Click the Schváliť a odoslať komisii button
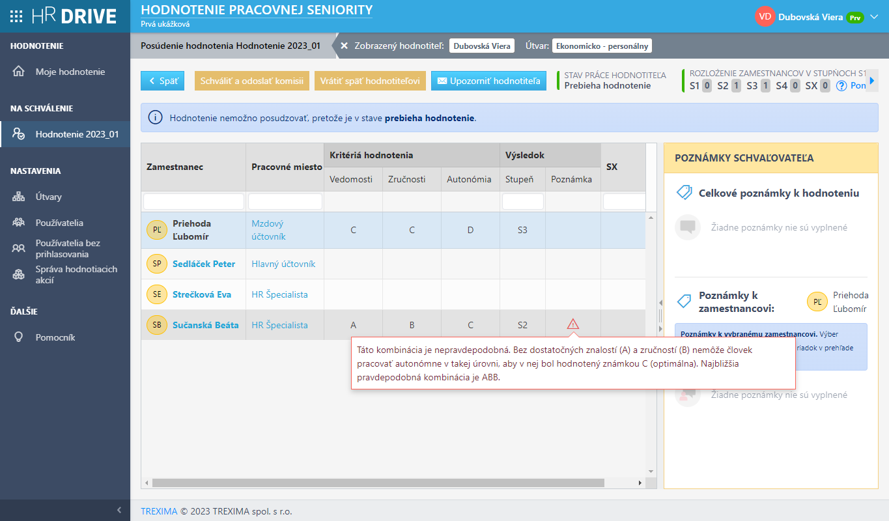889x521 pixels. coord(251,81)
